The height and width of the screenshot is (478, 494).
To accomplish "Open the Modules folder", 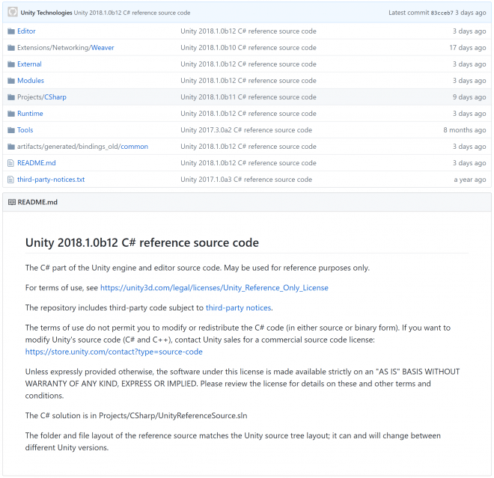I will click(x=31, y=81).
